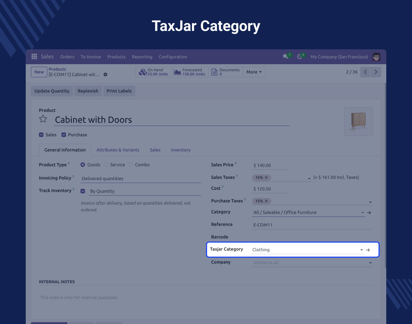Image resolution: width=412 pixels, height=324 pixels.
Task: Edit the Cost $ 120.50 field
Action: pyautogui.click(x=270, y=189)
